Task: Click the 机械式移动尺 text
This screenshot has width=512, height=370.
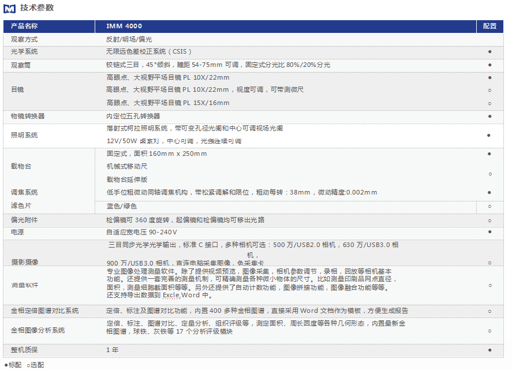Action: point(127,166)
